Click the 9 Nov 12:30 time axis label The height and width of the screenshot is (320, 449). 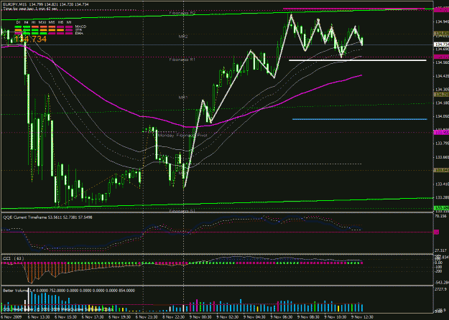pos(362,317)
